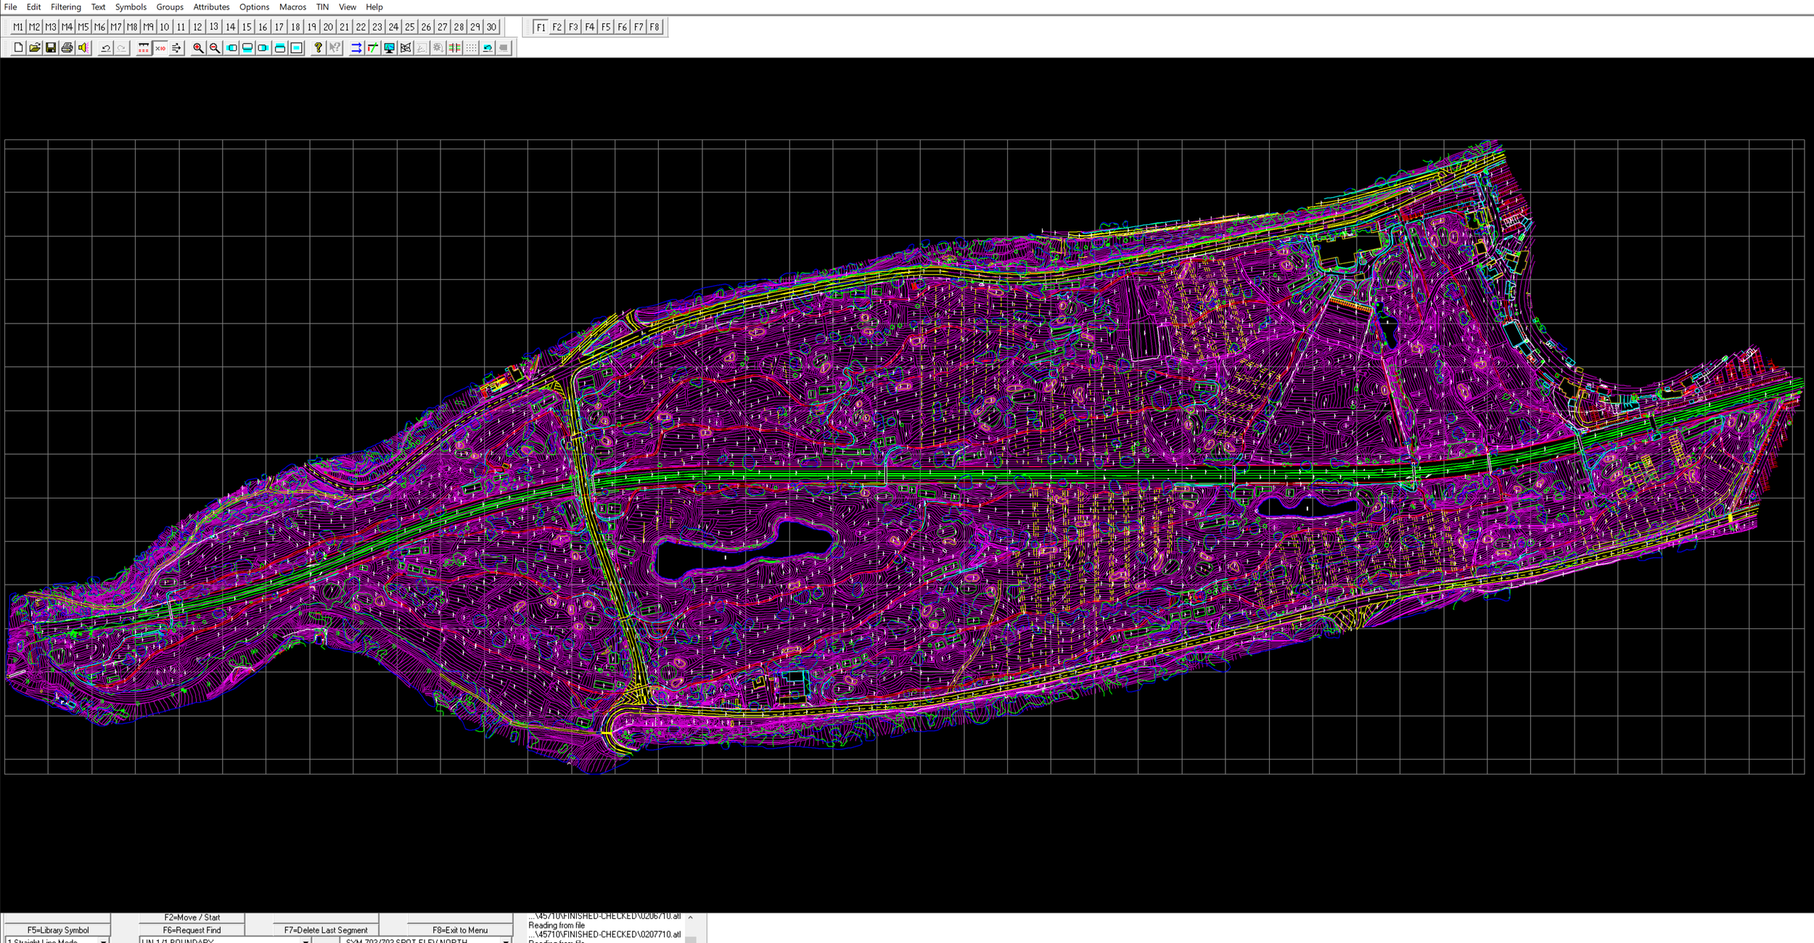
Task: Toggle sound with the yellow speaker icon
Action: click(83, 48)
